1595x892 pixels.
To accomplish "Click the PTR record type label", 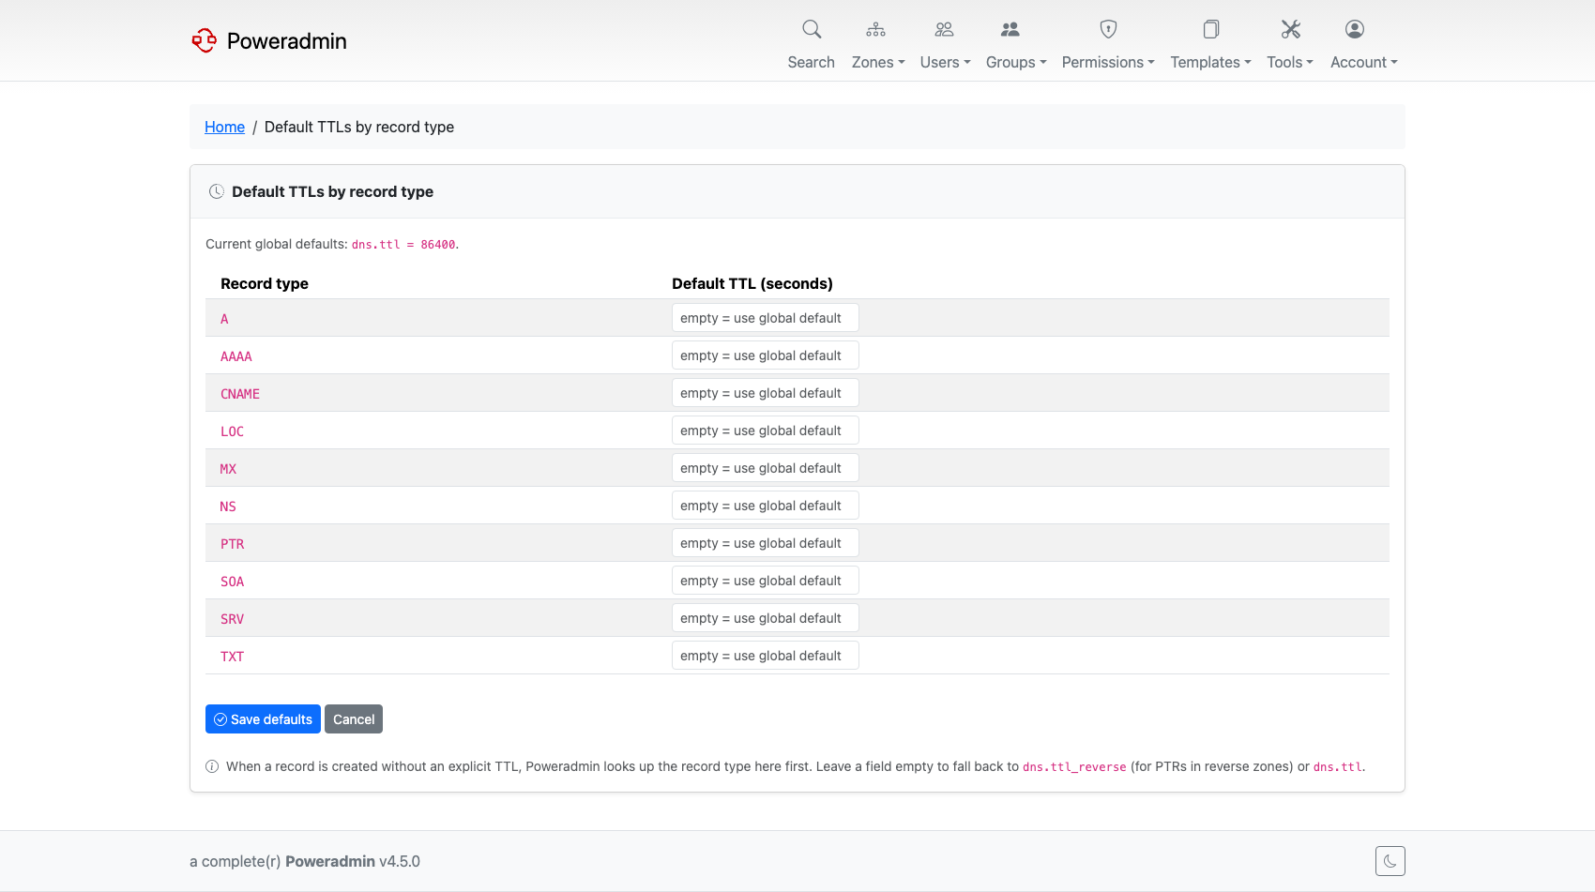I will (x=232, y=544).
